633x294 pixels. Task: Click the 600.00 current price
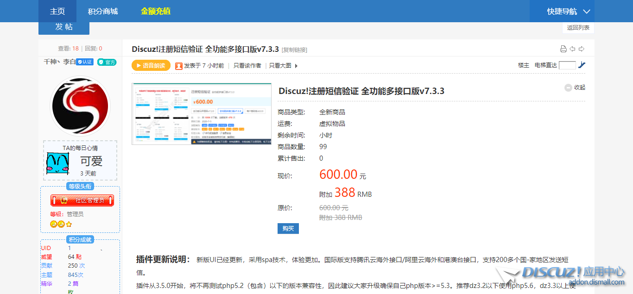point(338,175)
